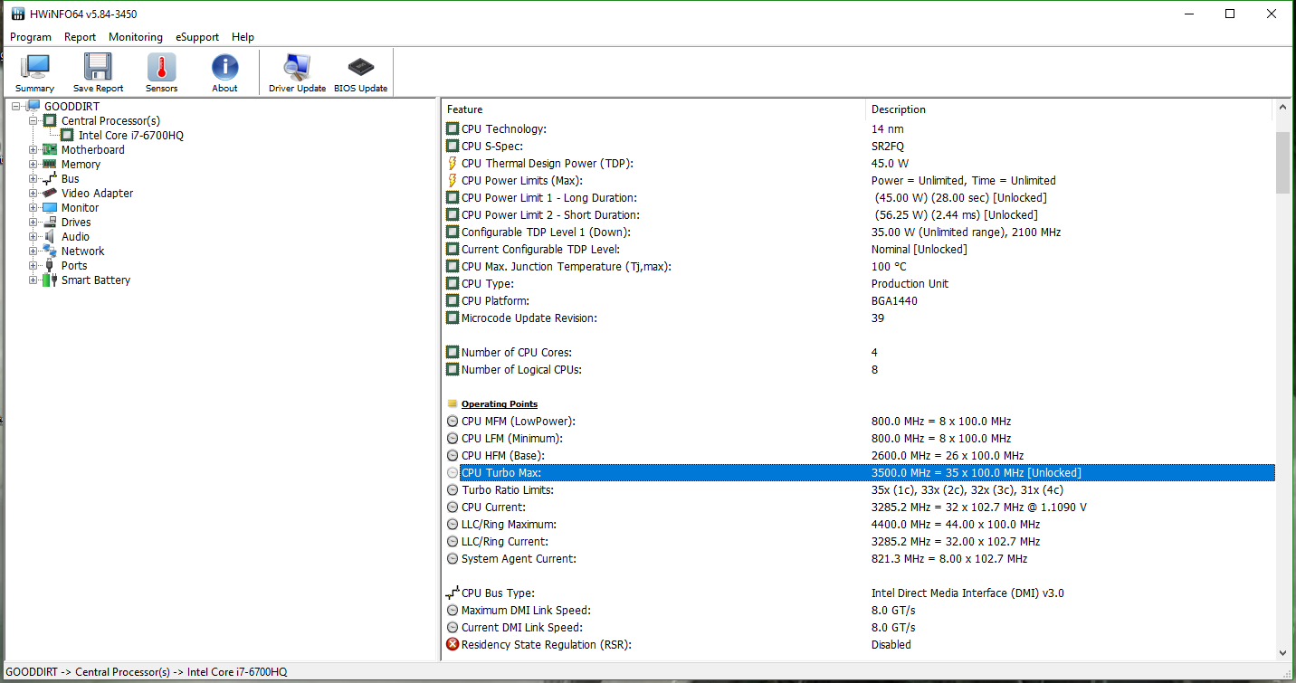Click the Drives icon in tree
The width and height of the screenshot is (1296, 683).
point(50,223)
